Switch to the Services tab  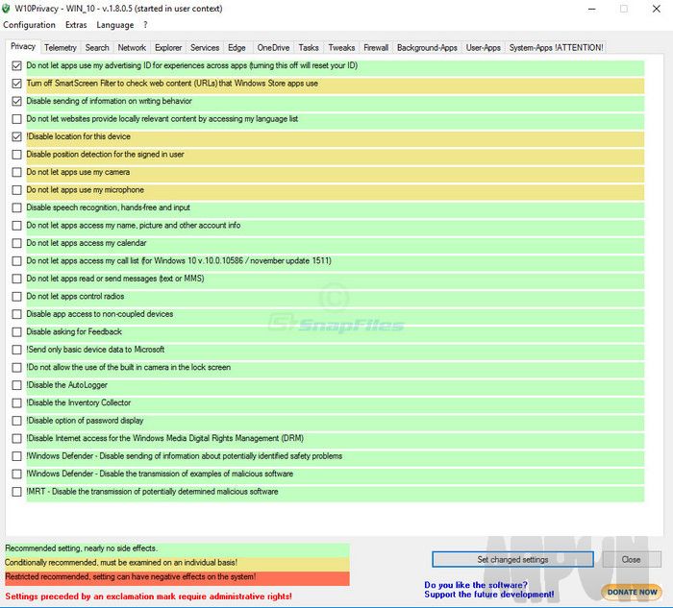(x=205, y=48)
